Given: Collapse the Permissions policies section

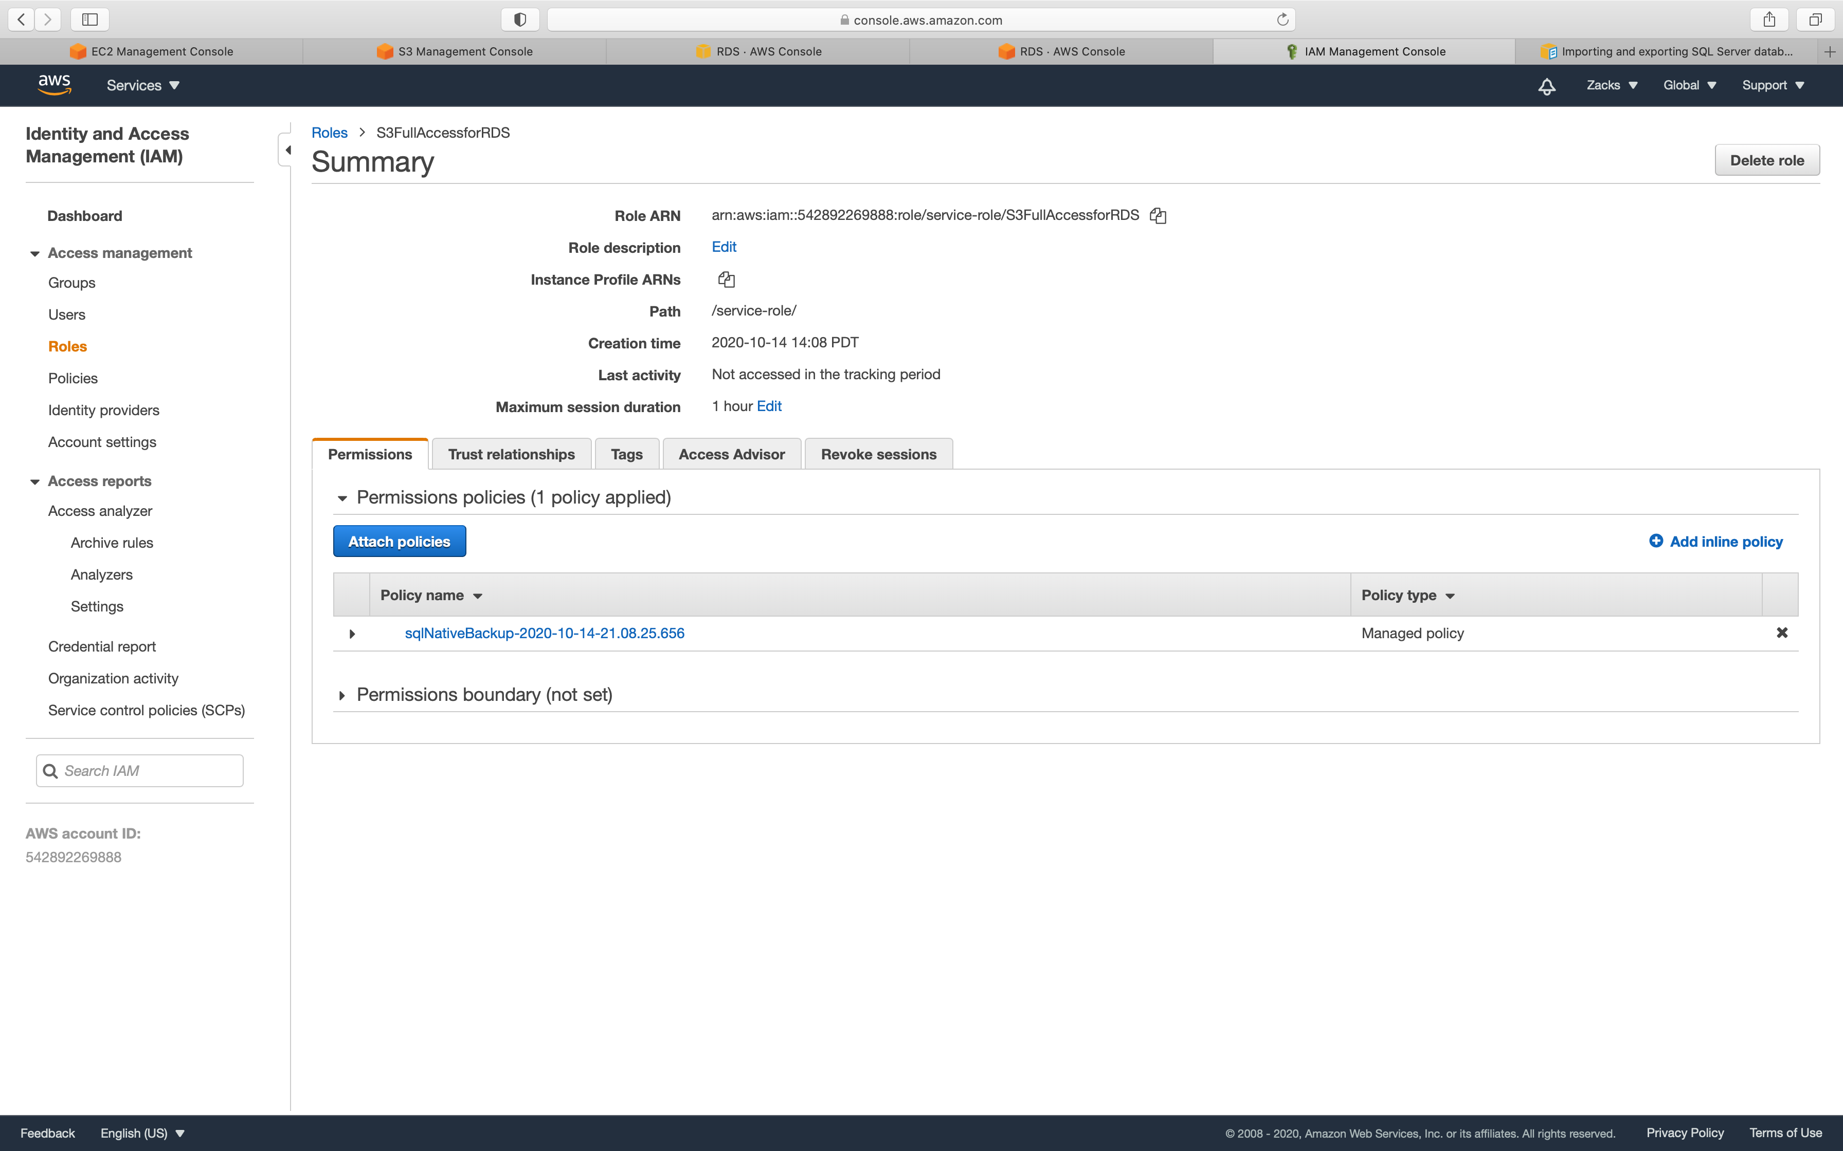Looking at the screenshot, I should pos(342,498).
